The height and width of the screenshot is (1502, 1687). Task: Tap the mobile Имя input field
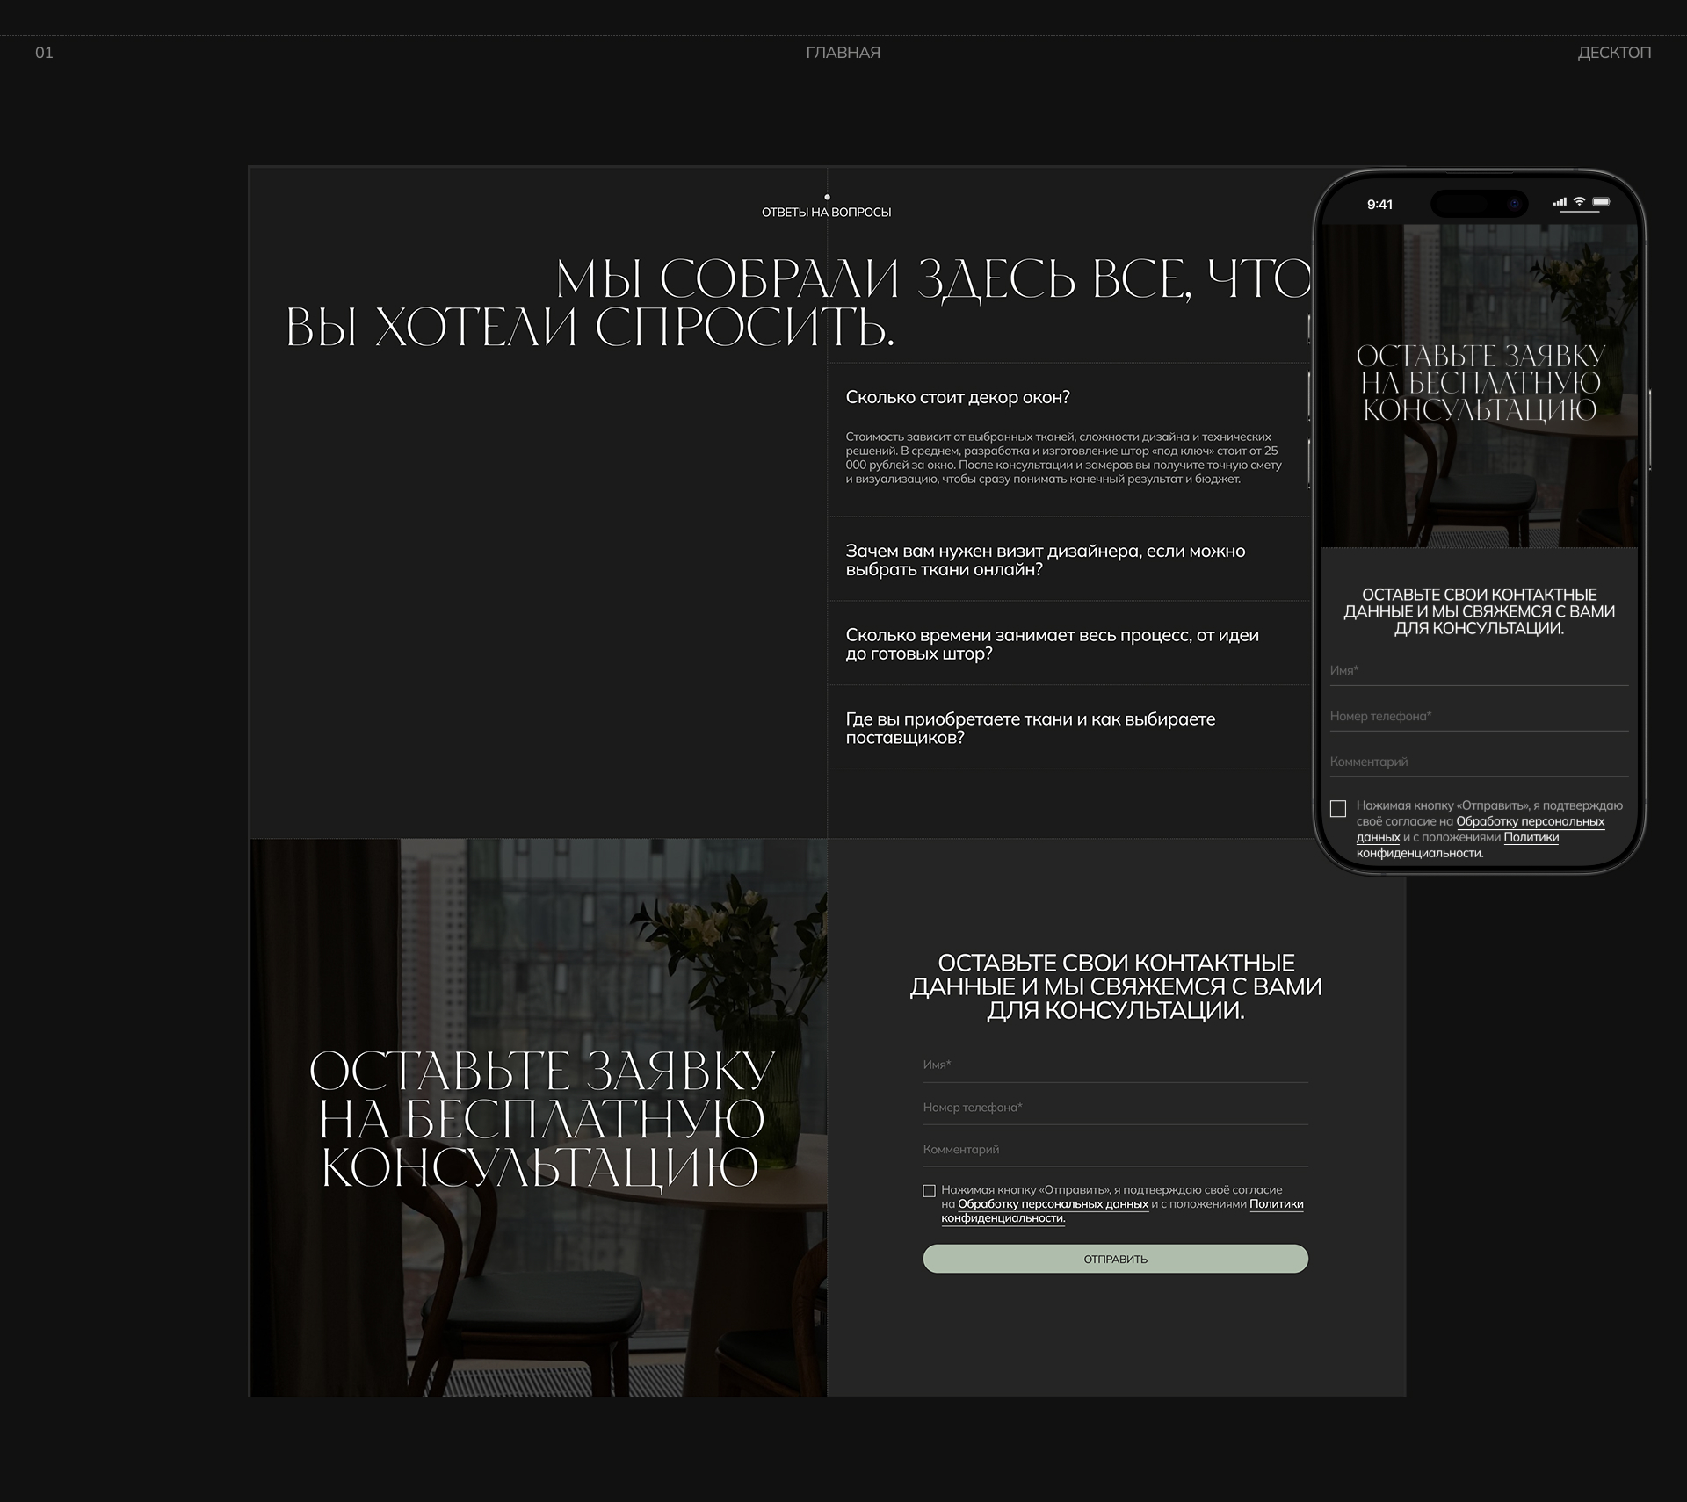[1479, 671]
